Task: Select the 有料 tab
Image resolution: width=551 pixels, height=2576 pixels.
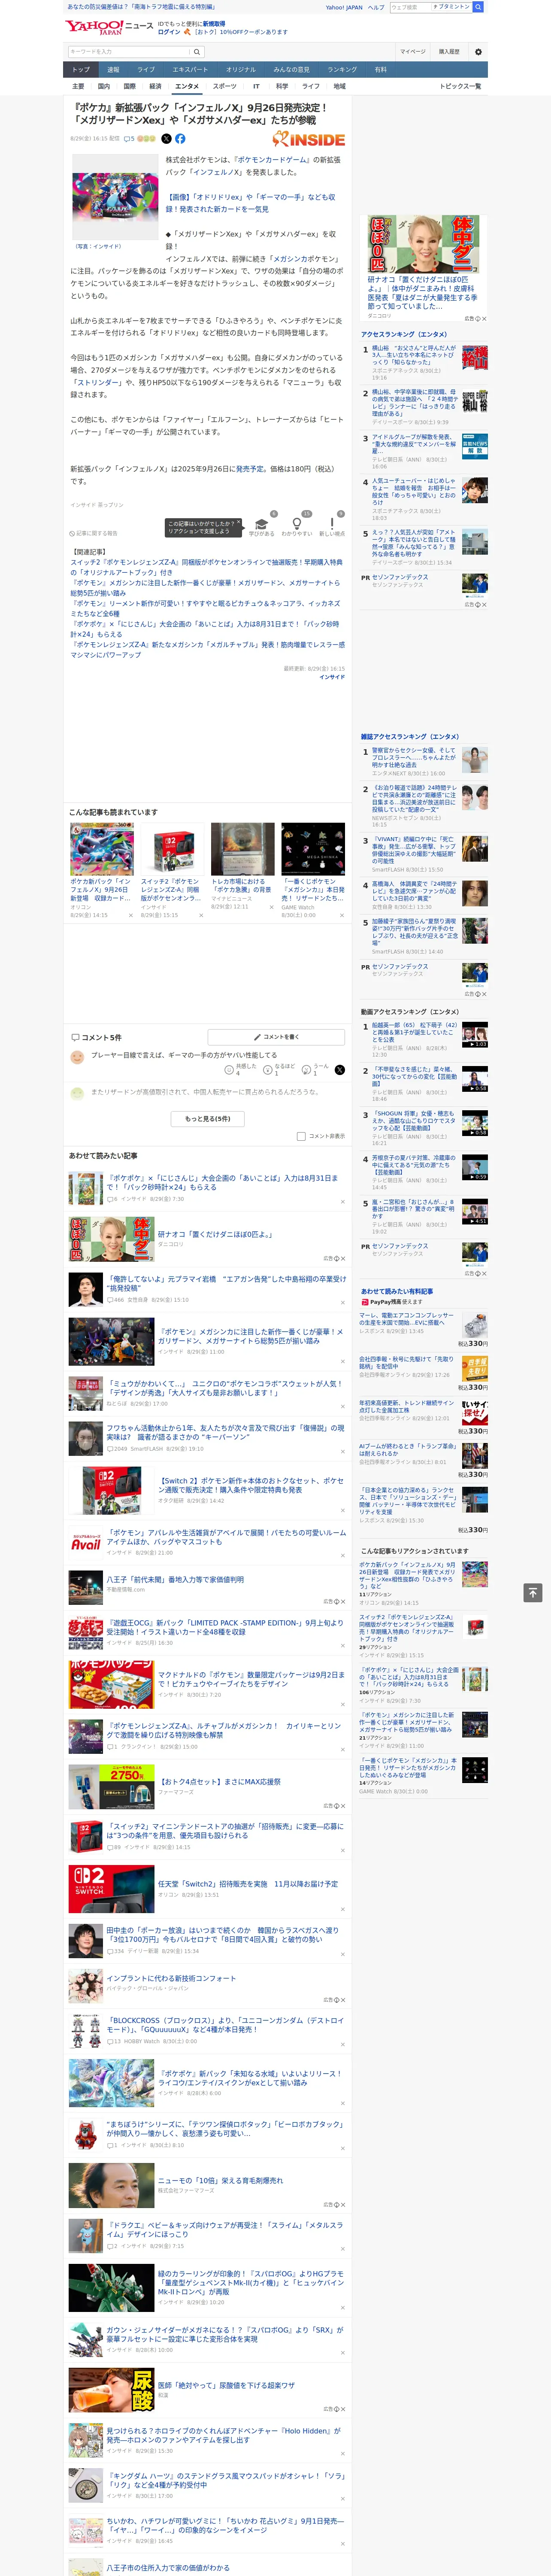Action: [381, 70]
